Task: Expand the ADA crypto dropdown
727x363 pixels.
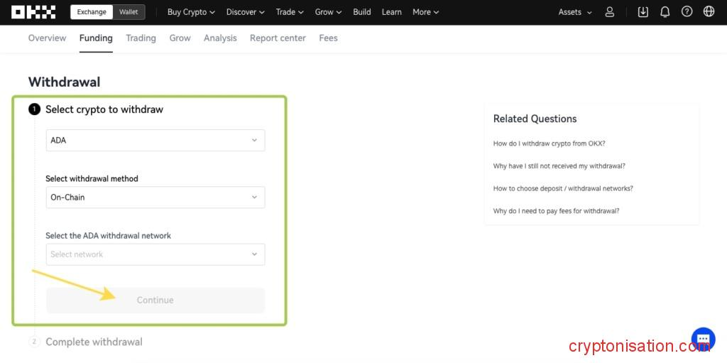Action: 155,141
